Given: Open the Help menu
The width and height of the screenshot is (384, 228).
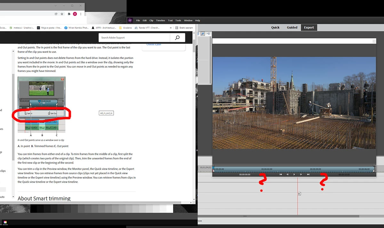Looking at the screenshot, I should [x=197, y=20].
